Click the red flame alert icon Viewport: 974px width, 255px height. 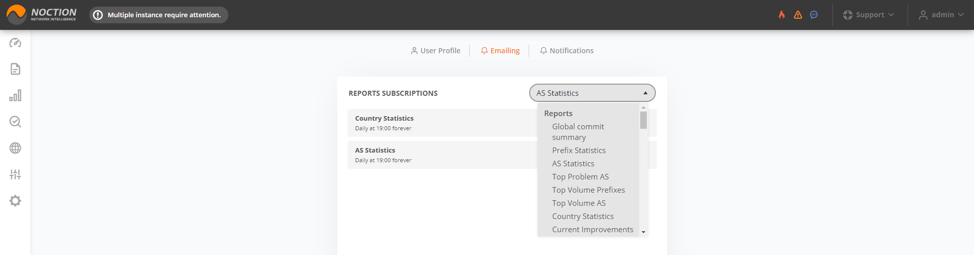tap(782, 15)
